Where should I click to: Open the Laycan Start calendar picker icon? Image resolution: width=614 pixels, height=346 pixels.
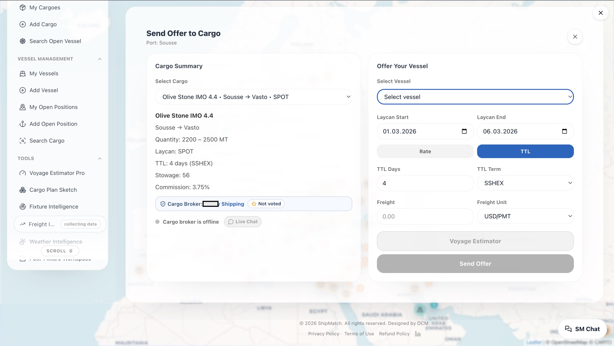464,132
